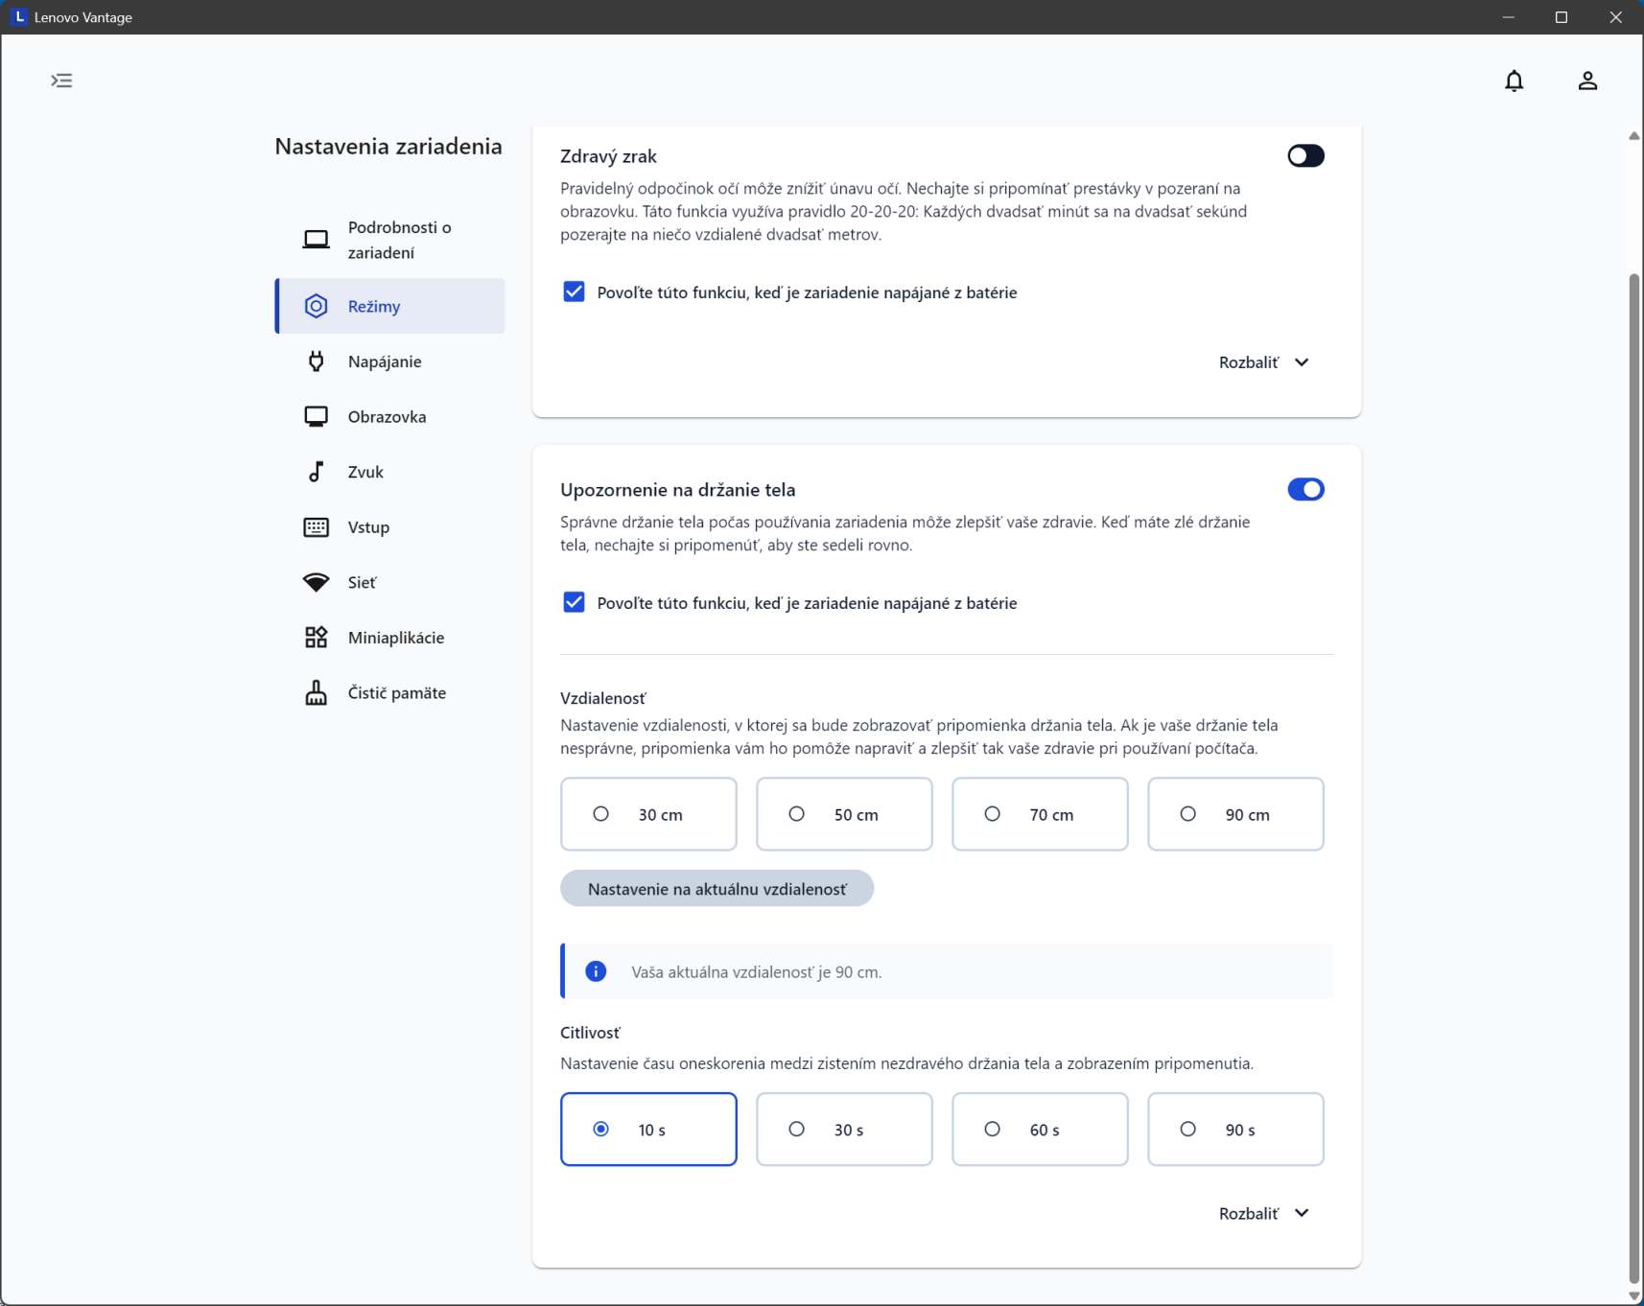The height and width of the screenshot is (1306, 1644).
Task: Click the Wi-Fi icon for Sieť
Action: coord(316,583)
